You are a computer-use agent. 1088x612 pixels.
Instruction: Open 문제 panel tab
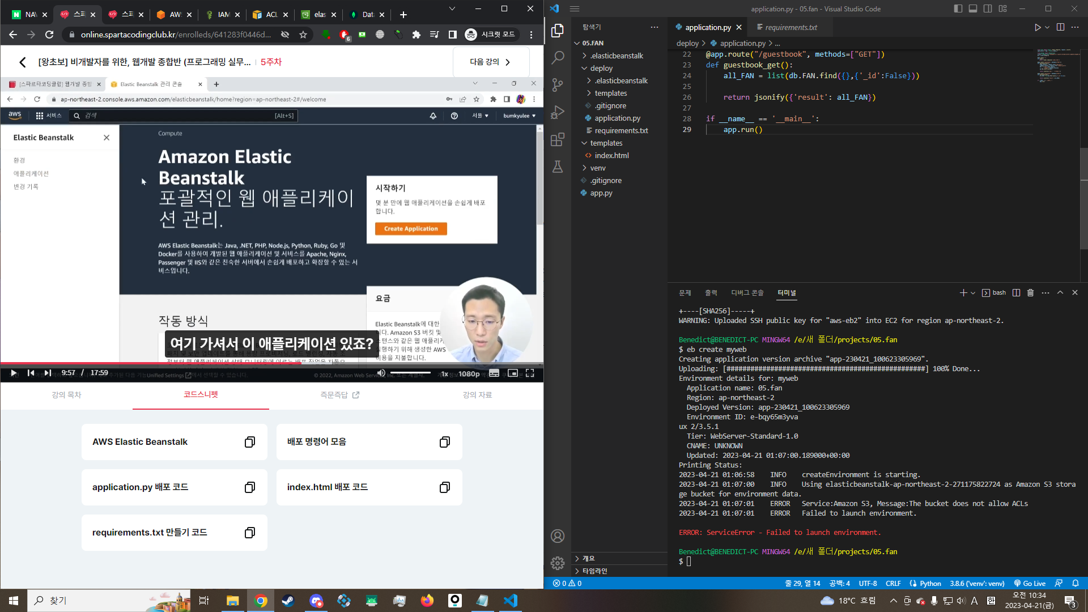tap(685, 293)
